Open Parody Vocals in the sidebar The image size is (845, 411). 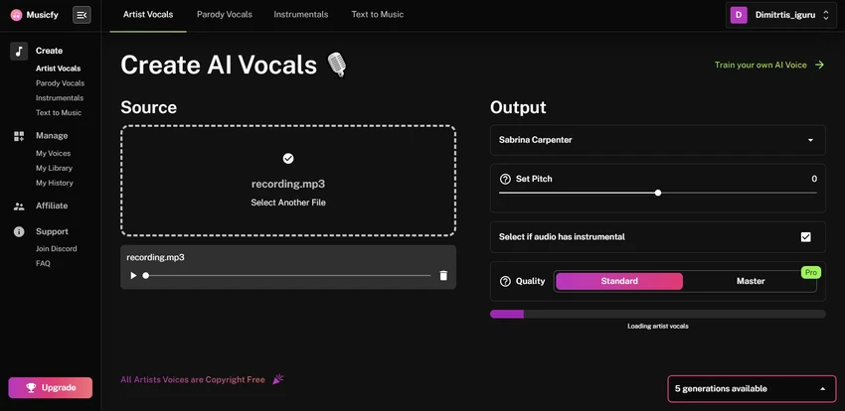pos(60,83)
